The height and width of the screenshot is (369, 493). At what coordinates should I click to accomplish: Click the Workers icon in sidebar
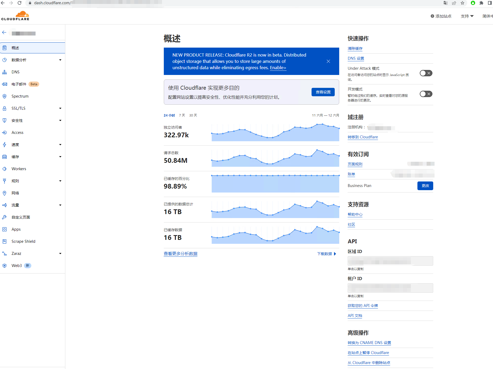tap(4, 169)
